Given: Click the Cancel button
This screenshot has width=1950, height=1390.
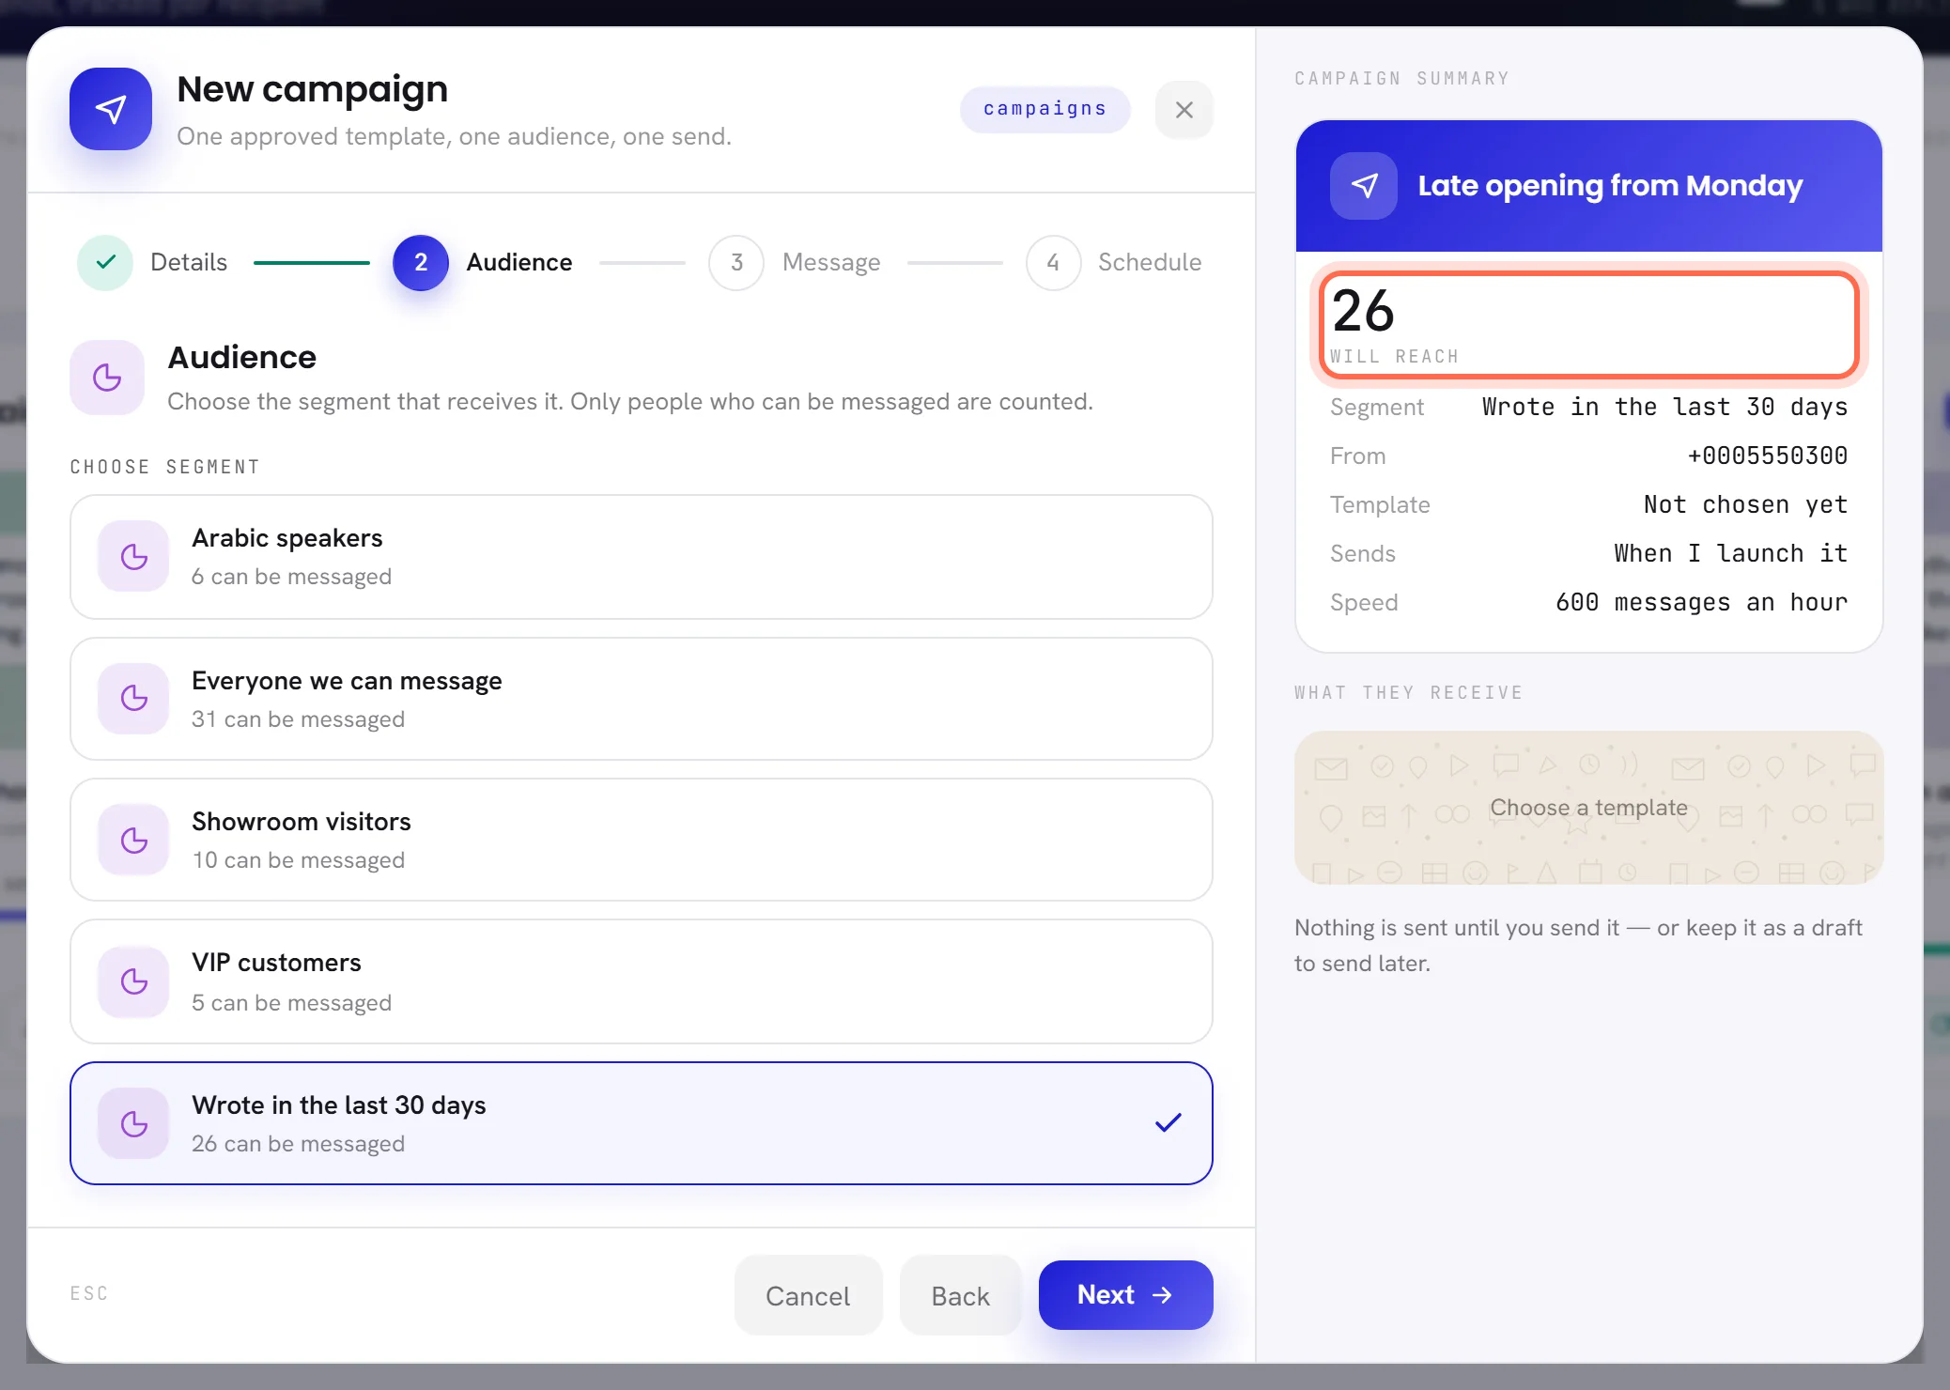Looking at the screenshot, I should click(x=808, y=1295).
